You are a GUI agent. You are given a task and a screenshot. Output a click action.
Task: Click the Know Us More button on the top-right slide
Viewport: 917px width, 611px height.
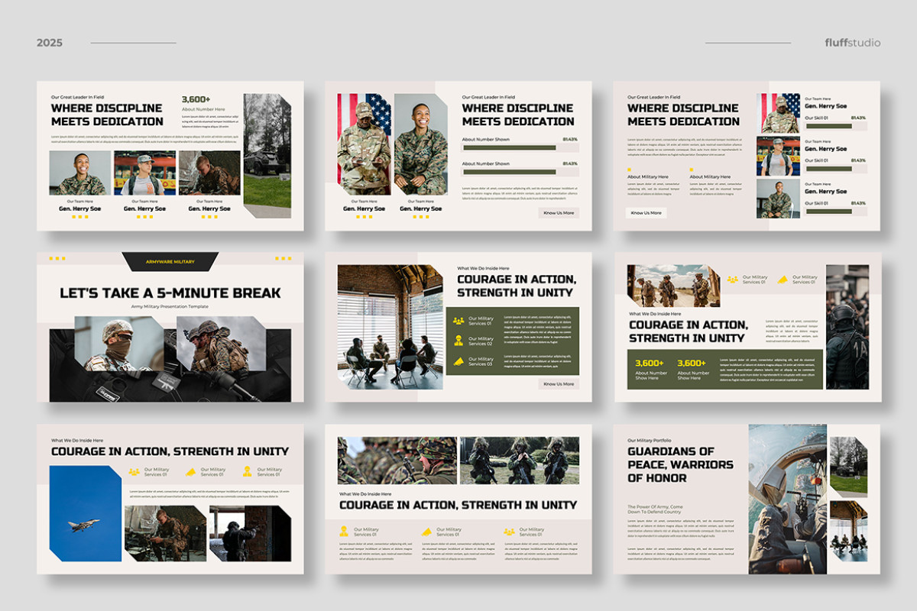pos(644,212)
